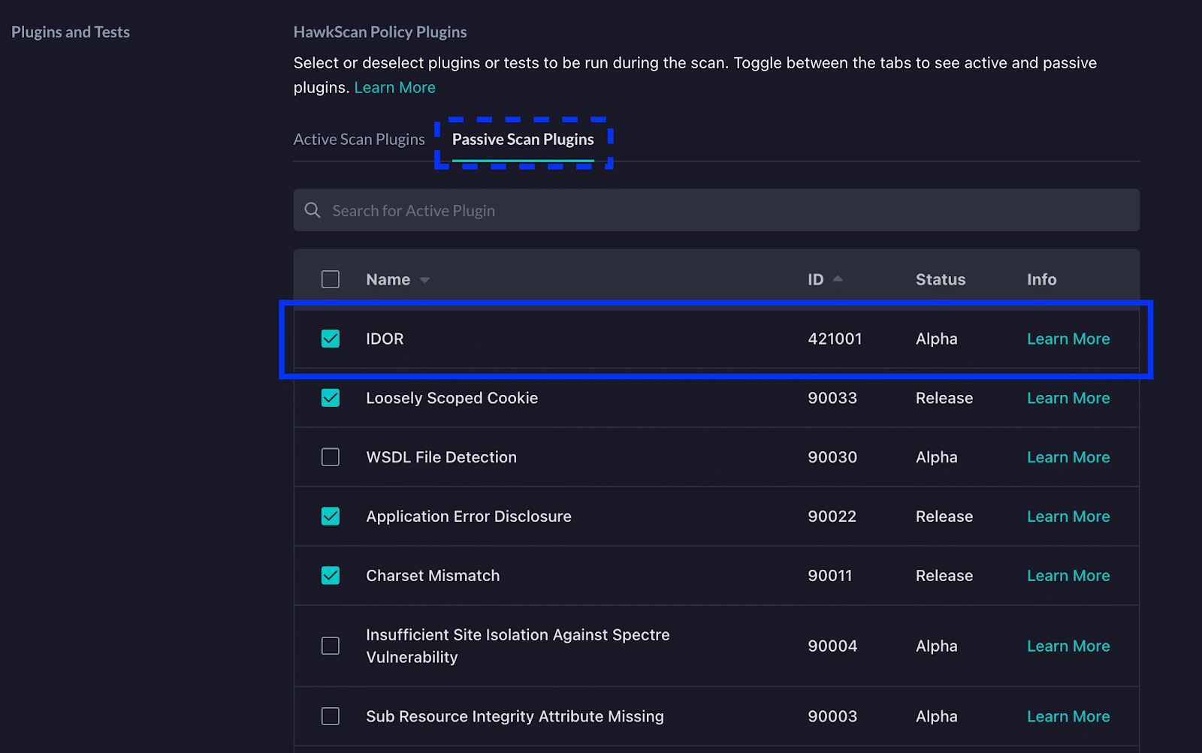Screen dimensions: 1202x753
Task: Toggle the select-all header checkbox
Action: pyautogui.click(x=331, y=279)
